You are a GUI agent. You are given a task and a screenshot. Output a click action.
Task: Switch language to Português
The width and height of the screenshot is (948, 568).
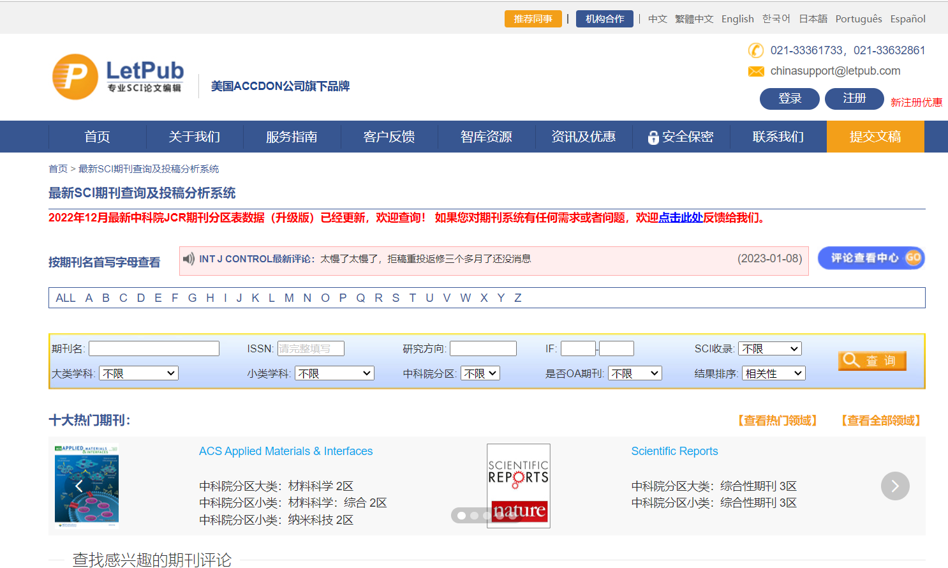(859, 19)
